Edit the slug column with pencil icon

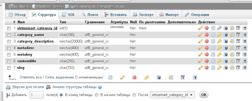click(x=200, y=68)
